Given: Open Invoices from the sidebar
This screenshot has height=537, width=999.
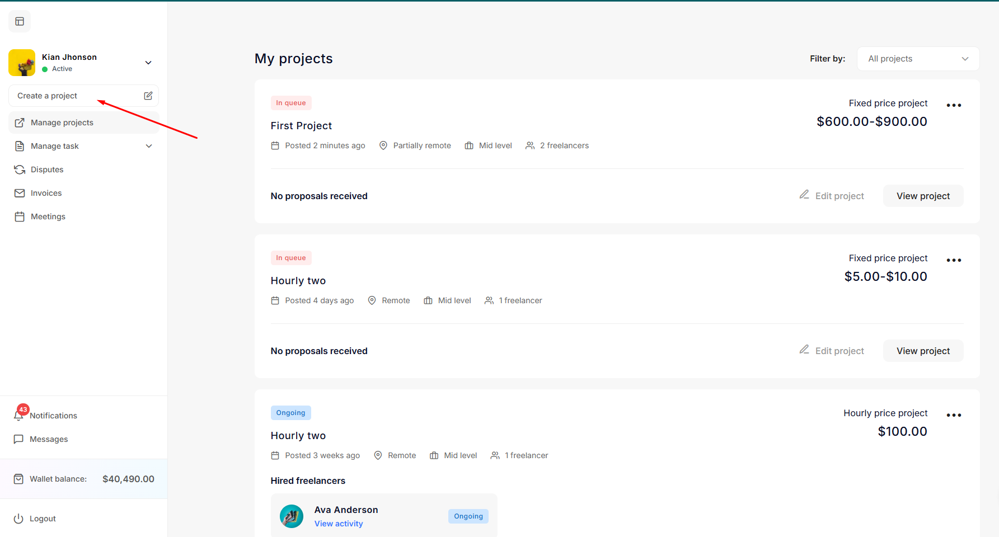Looking at the screenshot, I should (46, 193).
